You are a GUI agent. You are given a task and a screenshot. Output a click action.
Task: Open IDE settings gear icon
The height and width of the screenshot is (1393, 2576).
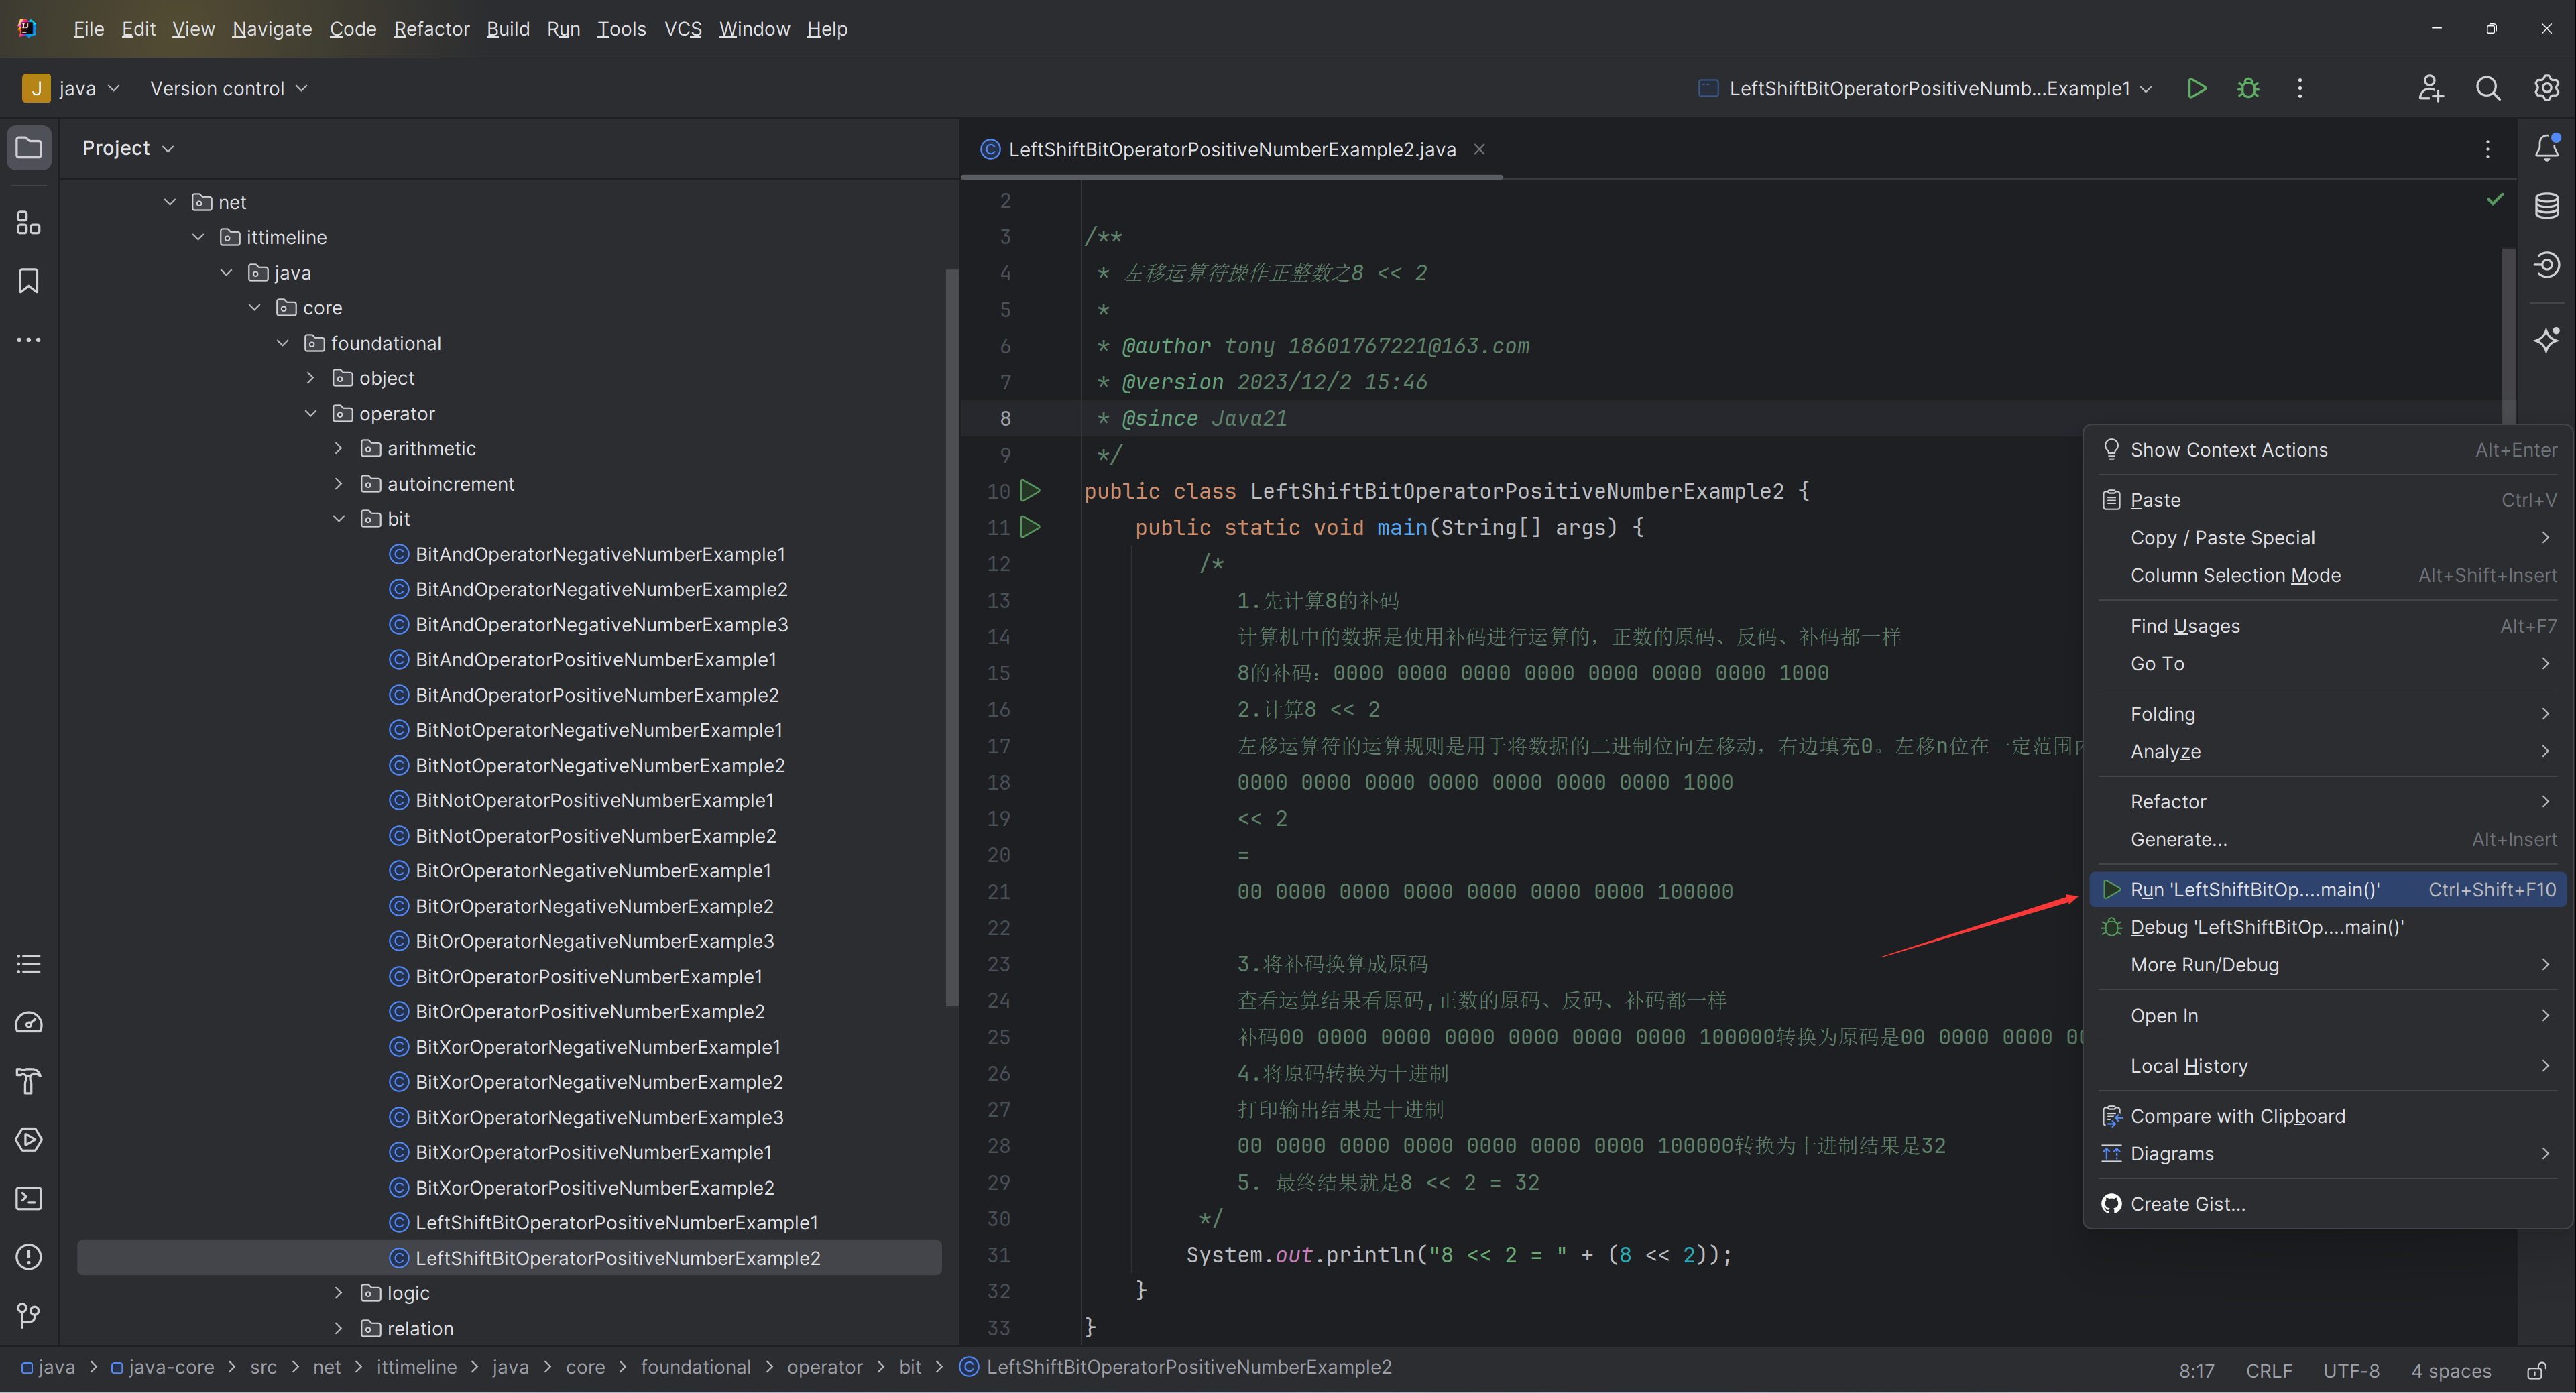click(2546, 88)
